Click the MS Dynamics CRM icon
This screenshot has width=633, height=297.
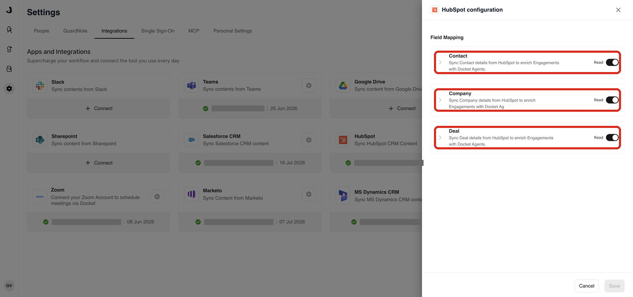tap(343, 195)
